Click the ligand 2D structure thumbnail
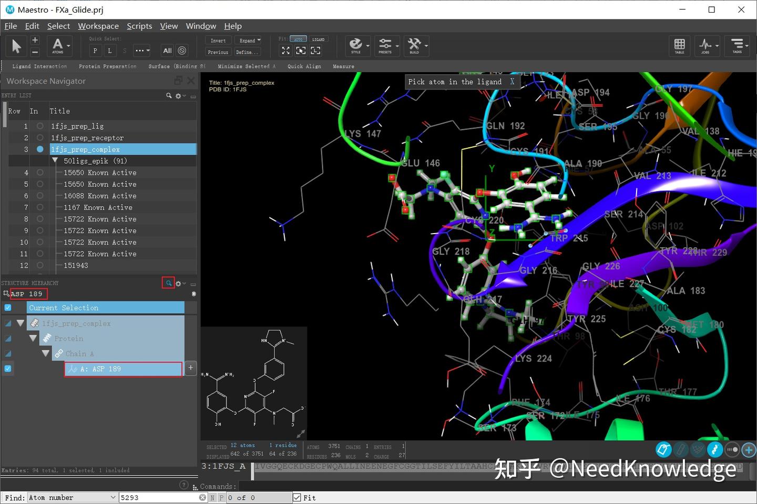This screenshot has width=757, height=504. 254,381
